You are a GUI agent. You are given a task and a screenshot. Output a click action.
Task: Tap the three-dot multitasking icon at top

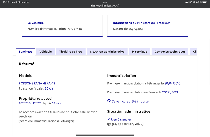coord(105,2)
